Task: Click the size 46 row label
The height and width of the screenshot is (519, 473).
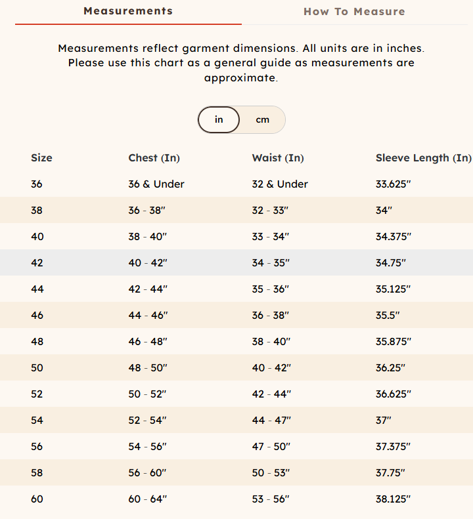Action: (37, 316)
